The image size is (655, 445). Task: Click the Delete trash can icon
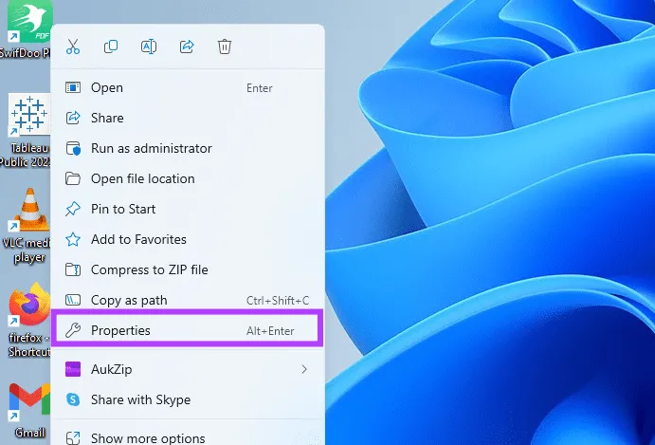[225, 46]
